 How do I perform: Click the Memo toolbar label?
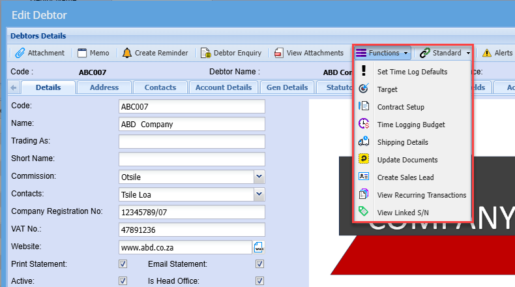pyautogui.click(x=100, y=53)
